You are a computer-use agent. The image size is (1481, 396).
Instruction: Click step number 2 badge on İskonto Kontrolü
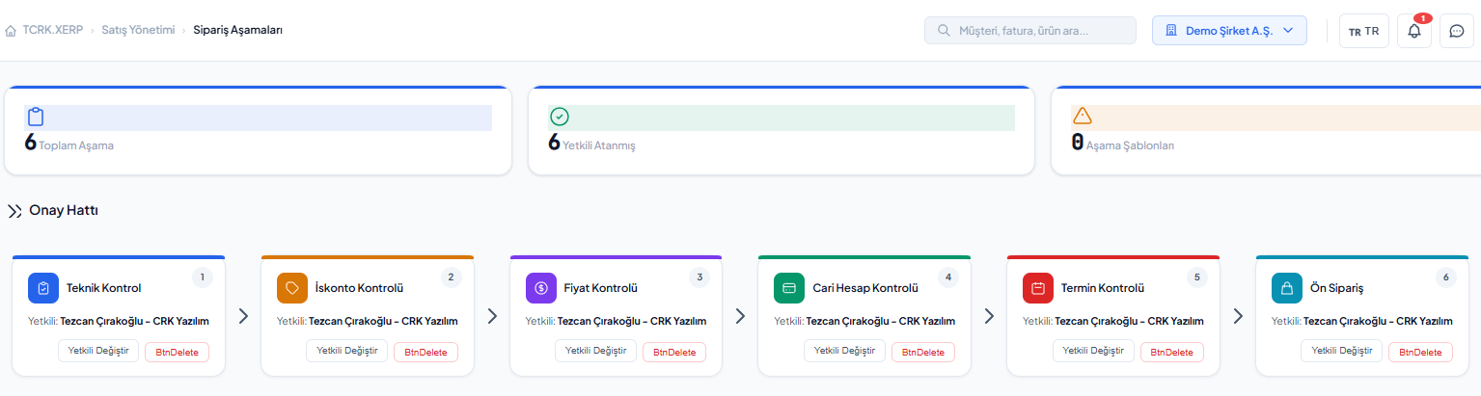tap(451, 277)
